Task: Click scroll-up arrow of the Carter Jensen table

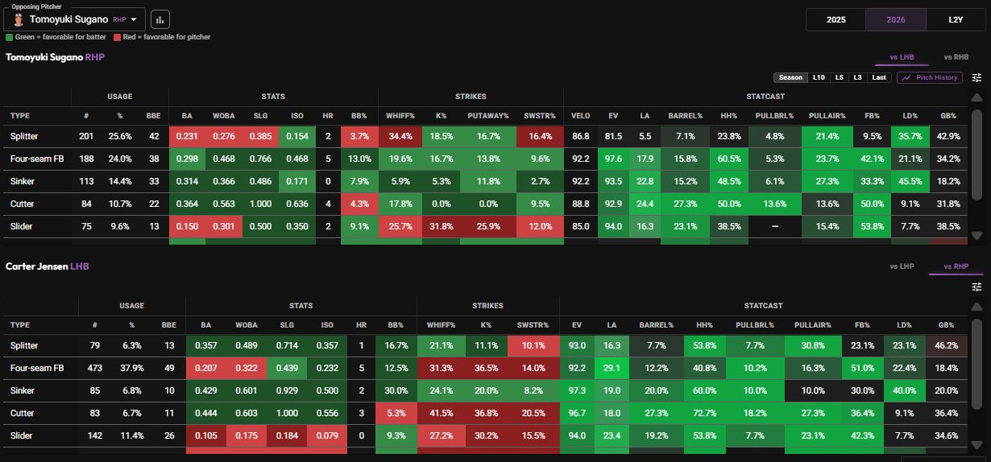Action: 976,307
